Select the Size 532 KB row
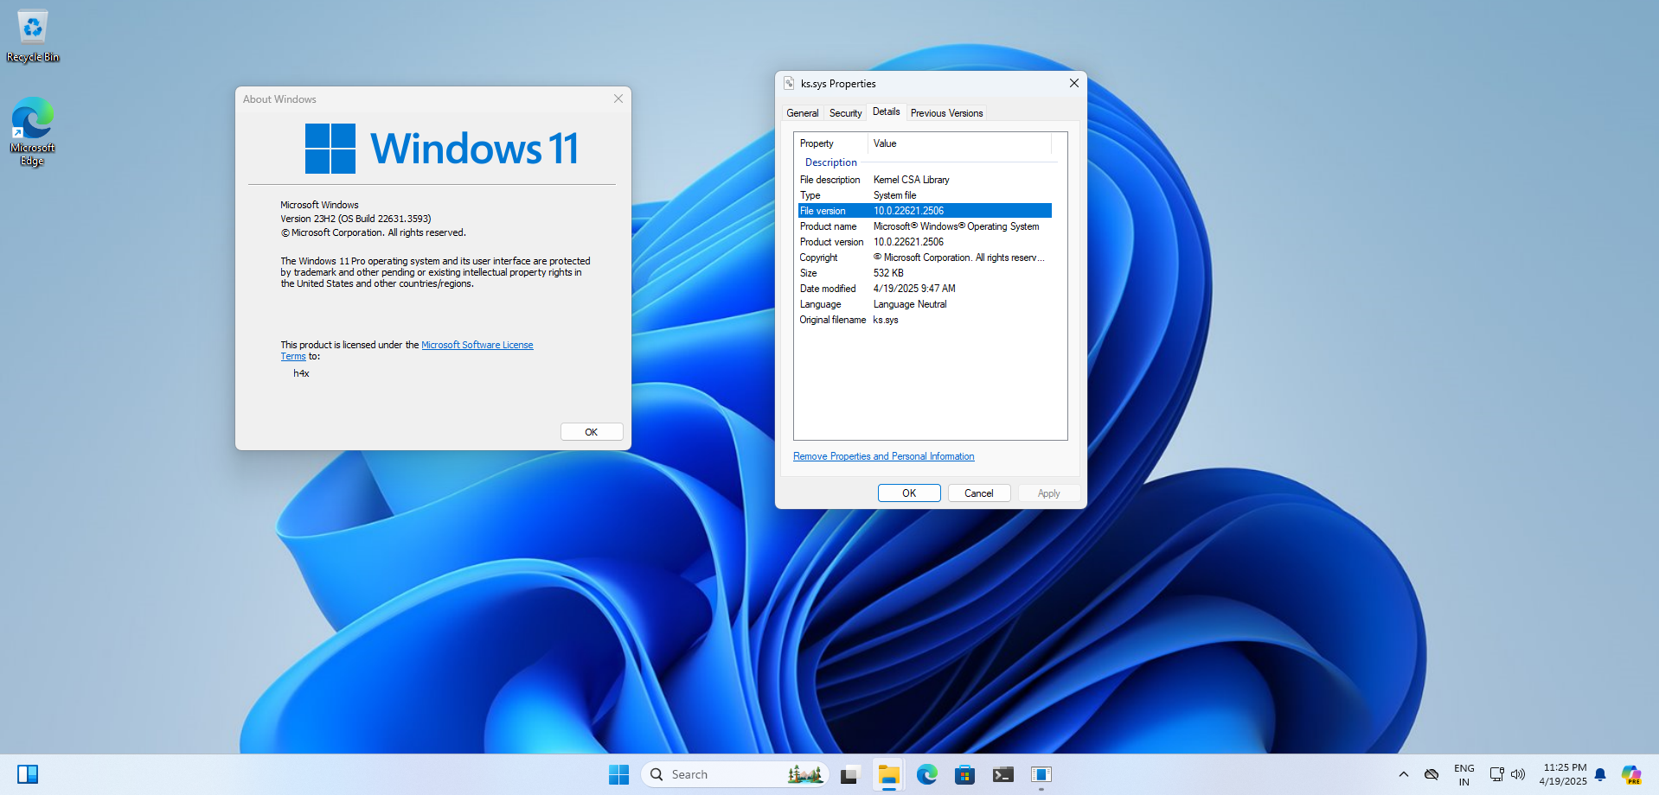This screenshot has width=1659, height=795. click(x=925, y=273)
